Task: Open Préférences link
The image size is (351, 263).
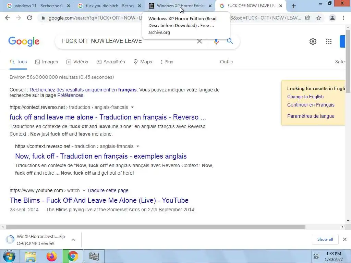Action: point(70,96)
